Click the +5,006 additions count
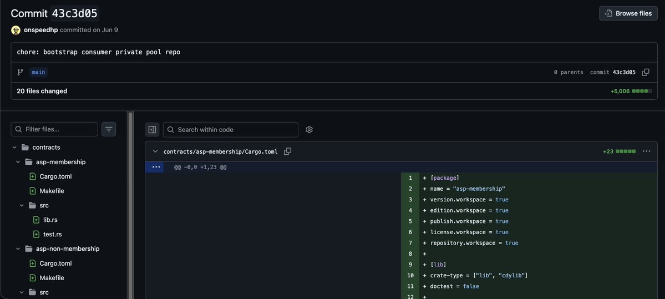 click(x=620, y=91)
